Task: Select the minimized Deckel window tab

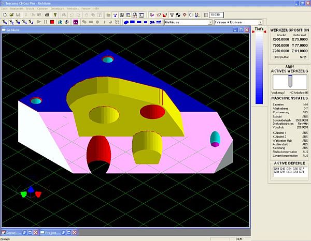Action: (11, 233)
